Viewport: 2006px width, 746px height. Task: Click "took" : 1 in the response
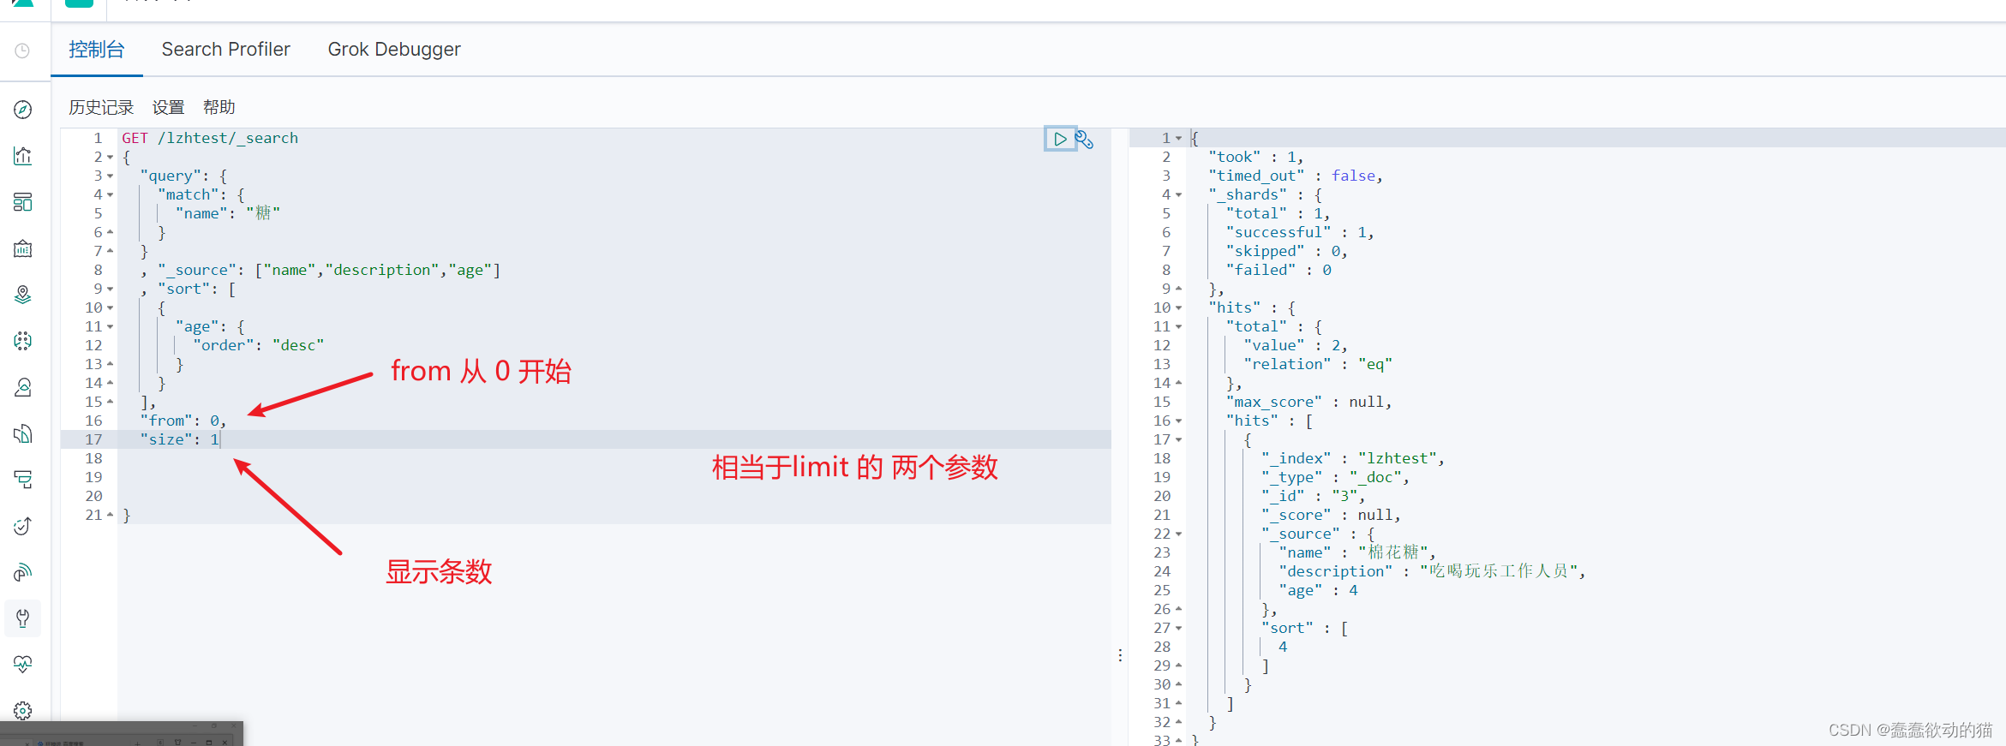pyautogui.click(x=1254, y=157)
